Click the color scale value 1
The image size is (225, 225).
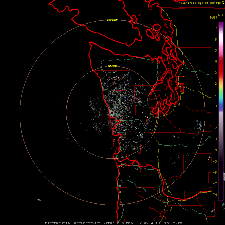point(216,95)
